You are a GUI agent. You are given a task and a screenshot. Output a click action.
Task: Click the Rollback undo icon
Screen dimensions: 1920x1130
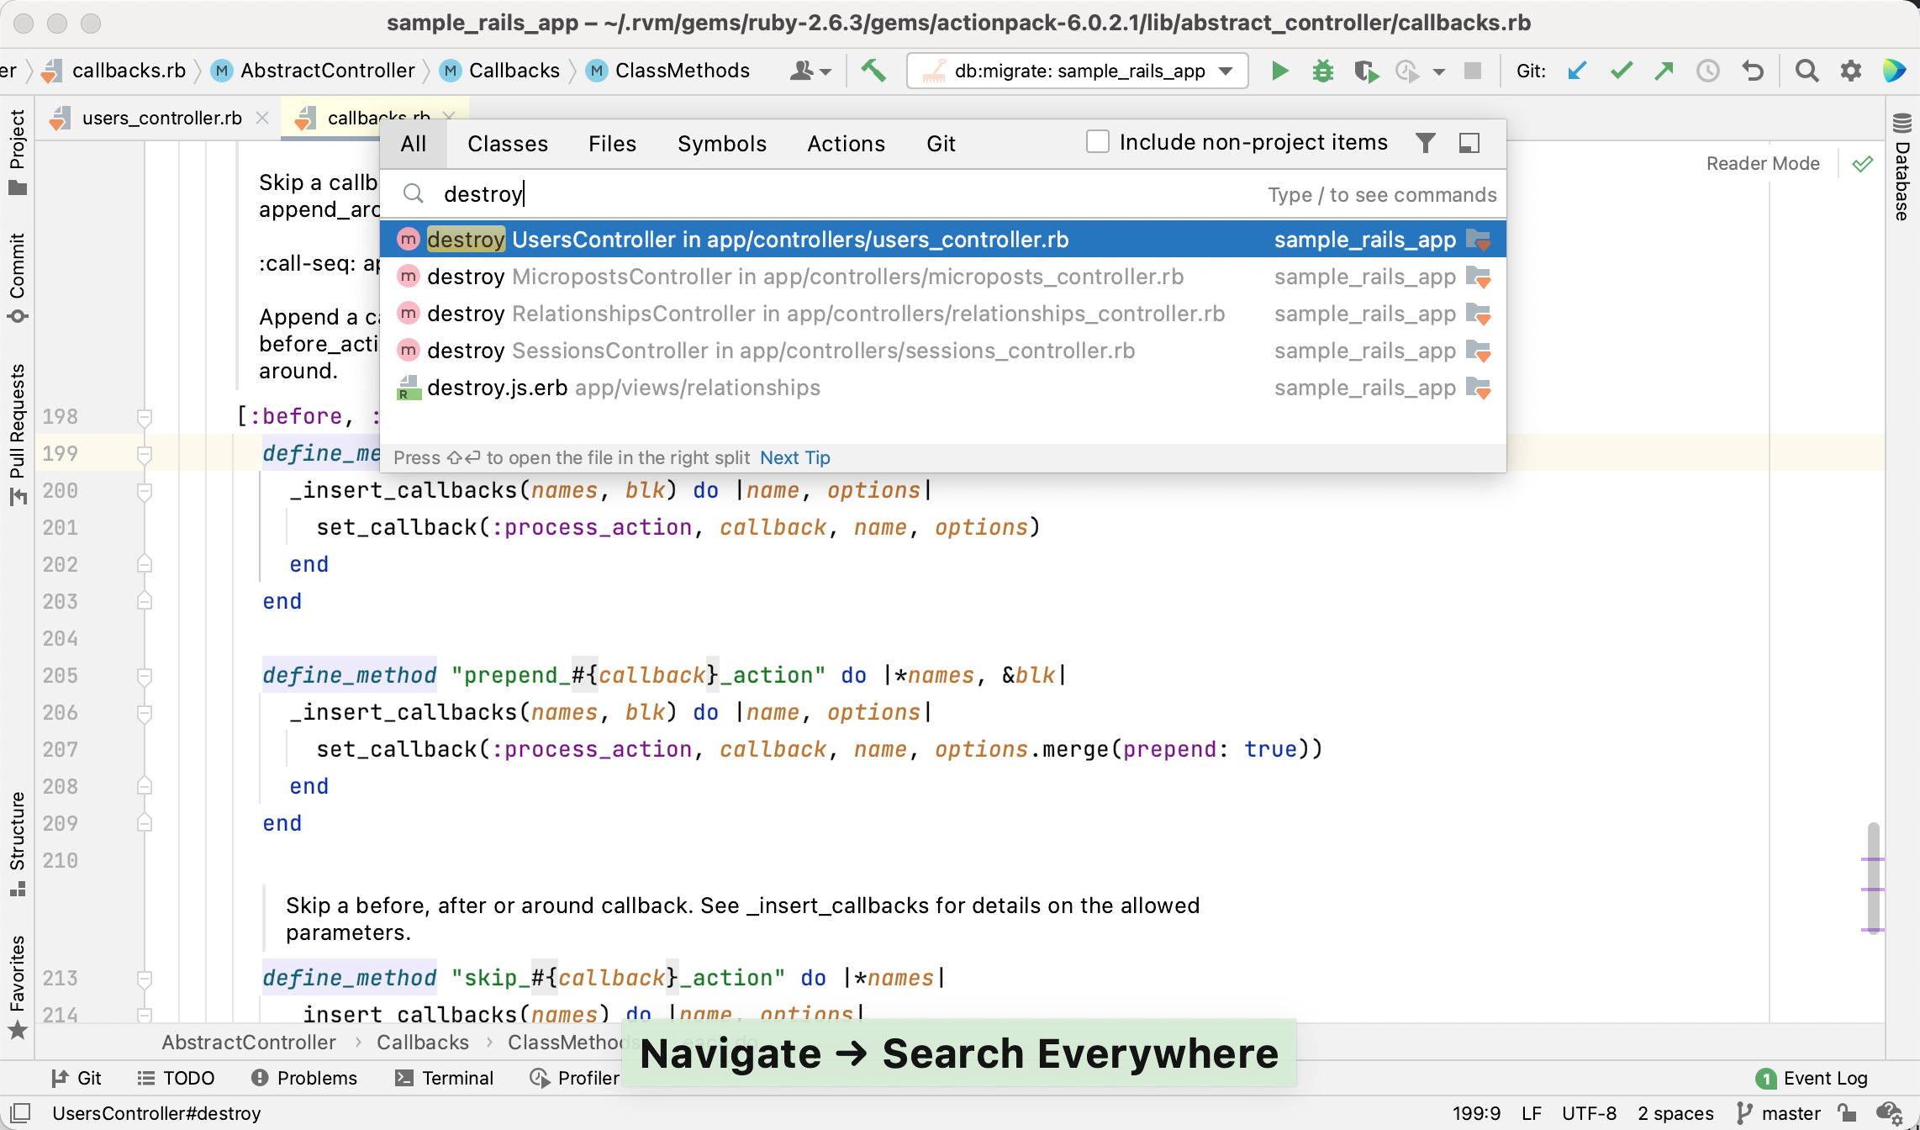(1752, 71)
